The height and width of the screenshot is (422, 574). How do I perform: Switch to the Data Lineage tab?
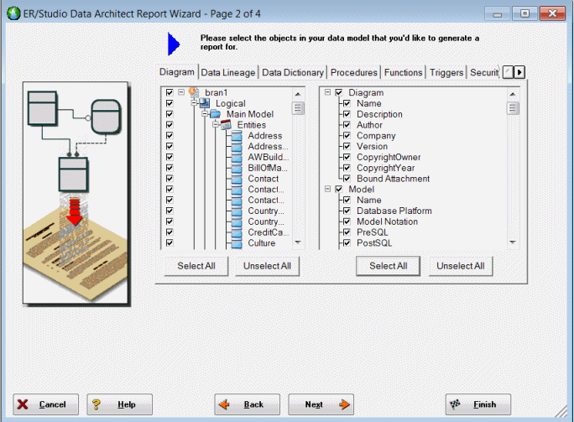coord(228,72)
